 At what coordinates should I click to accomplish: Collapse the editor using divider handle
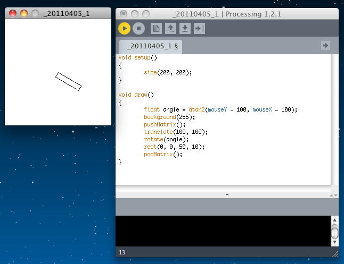point(227,195)
